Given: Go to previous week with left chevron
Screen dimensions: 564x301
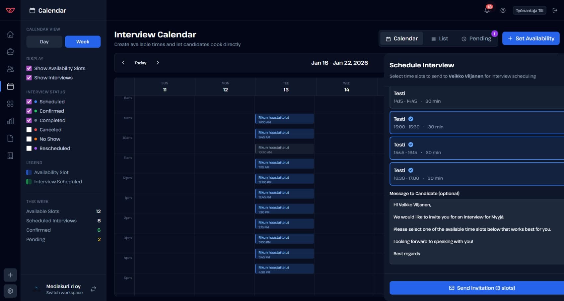Looking at the screenshot, I should pyautogui.click(x=123, y=63).
